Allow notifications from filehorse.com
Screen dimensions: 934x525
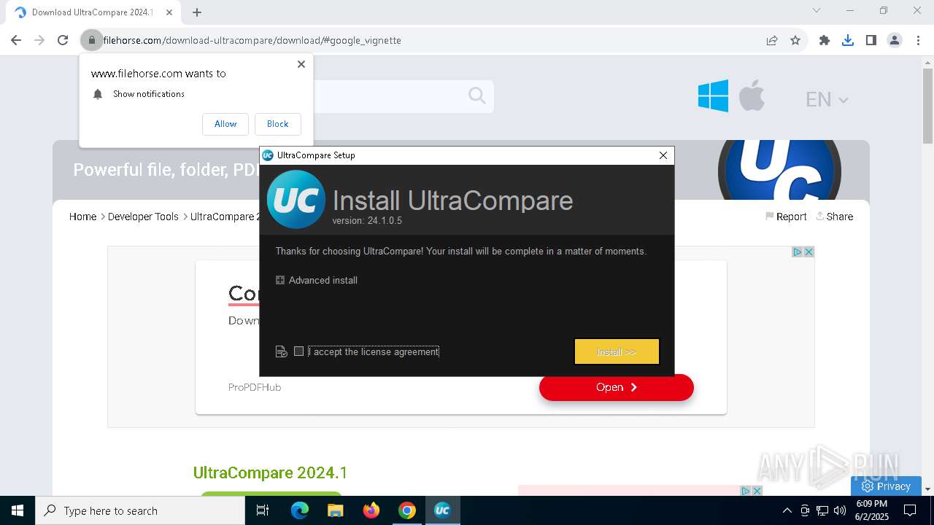tap(225, 124)
